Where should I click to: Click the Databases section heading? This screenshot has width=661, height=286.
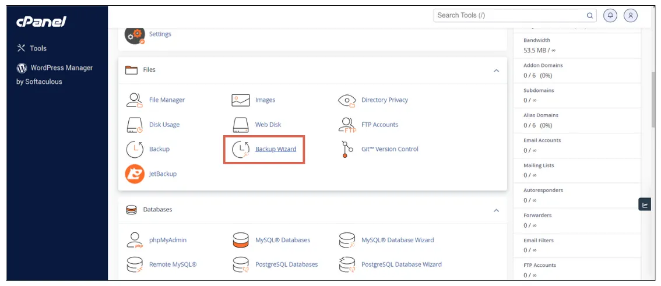coord(157,210)
